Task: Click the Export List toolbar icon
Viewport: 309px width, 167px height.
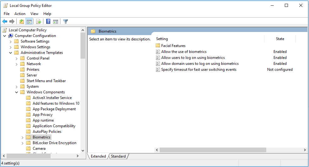Action: 39,22
